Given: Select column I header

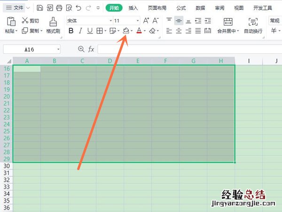Looking at the screenshot, I should pyautogui.click(x=249, y=61).
